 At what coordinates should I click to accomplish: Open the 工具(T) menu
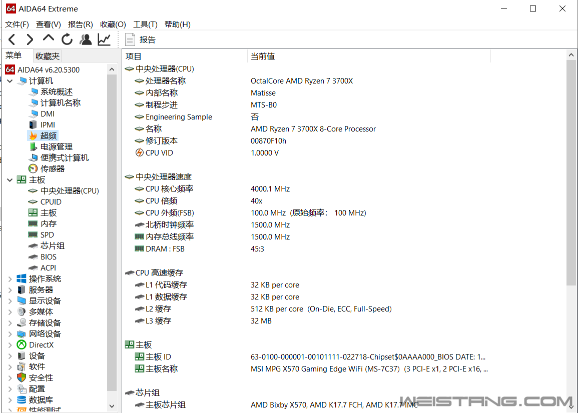(x=145, y=24)
